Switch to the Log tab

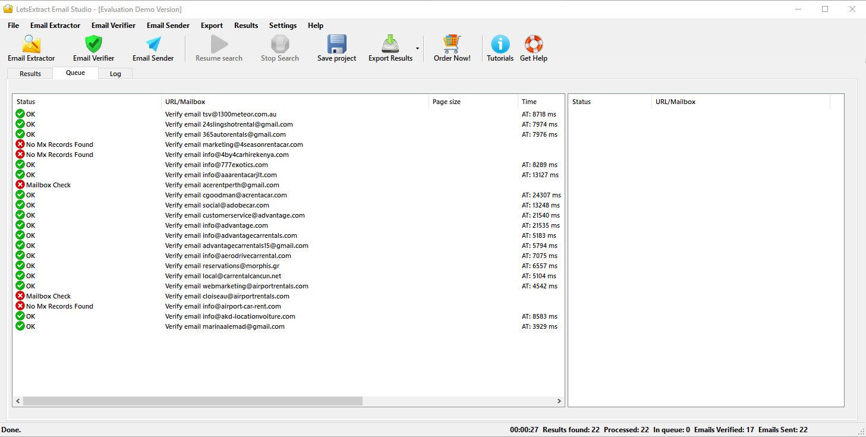[115, 74]
